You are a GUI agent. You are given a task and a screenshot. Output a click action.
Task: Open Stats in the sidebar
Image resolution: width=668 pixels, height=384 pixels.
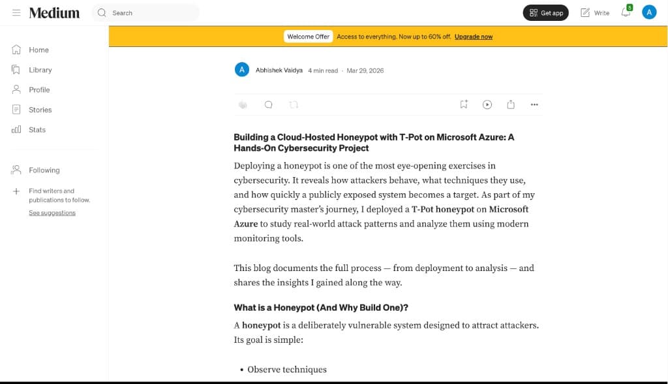[37, 130]
